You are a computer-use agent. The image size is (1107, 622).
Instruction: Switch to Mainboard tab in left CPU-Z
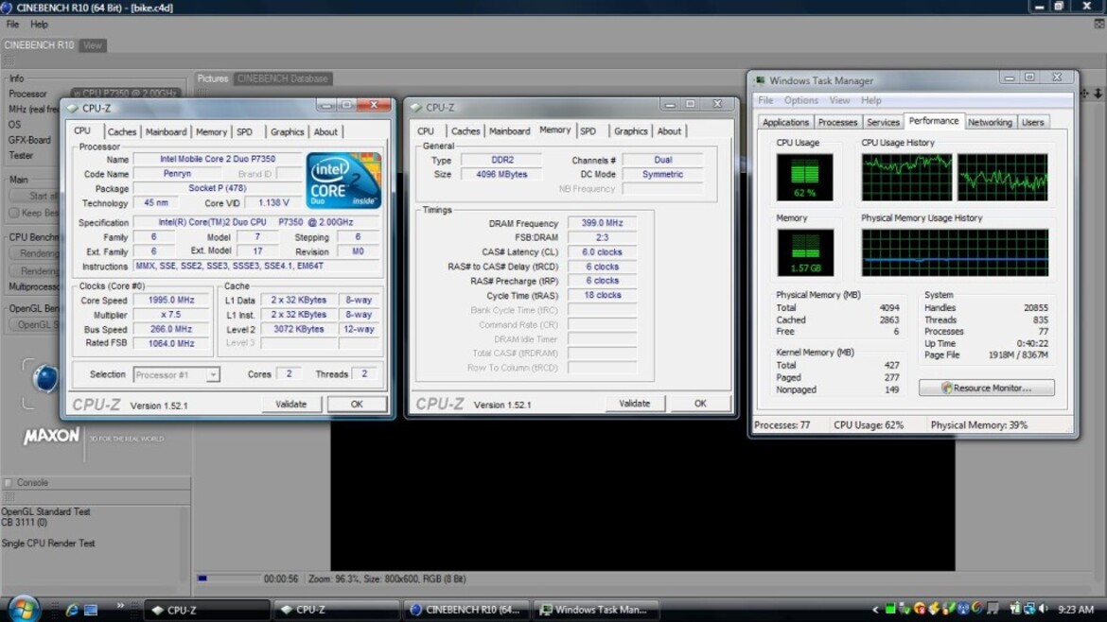[166, 132]
